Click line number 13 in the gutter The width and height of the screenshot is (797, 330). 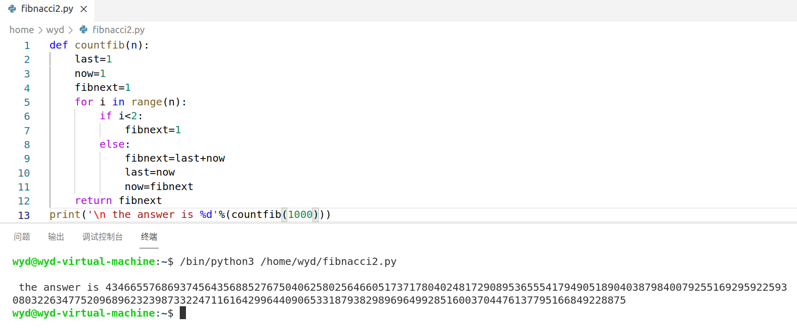click(x=24, y=215)
